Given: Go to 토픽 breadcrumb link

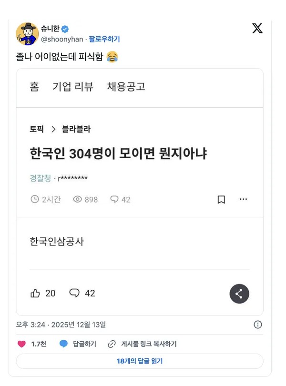Looking at the screenshot, I should coord(37,129).
